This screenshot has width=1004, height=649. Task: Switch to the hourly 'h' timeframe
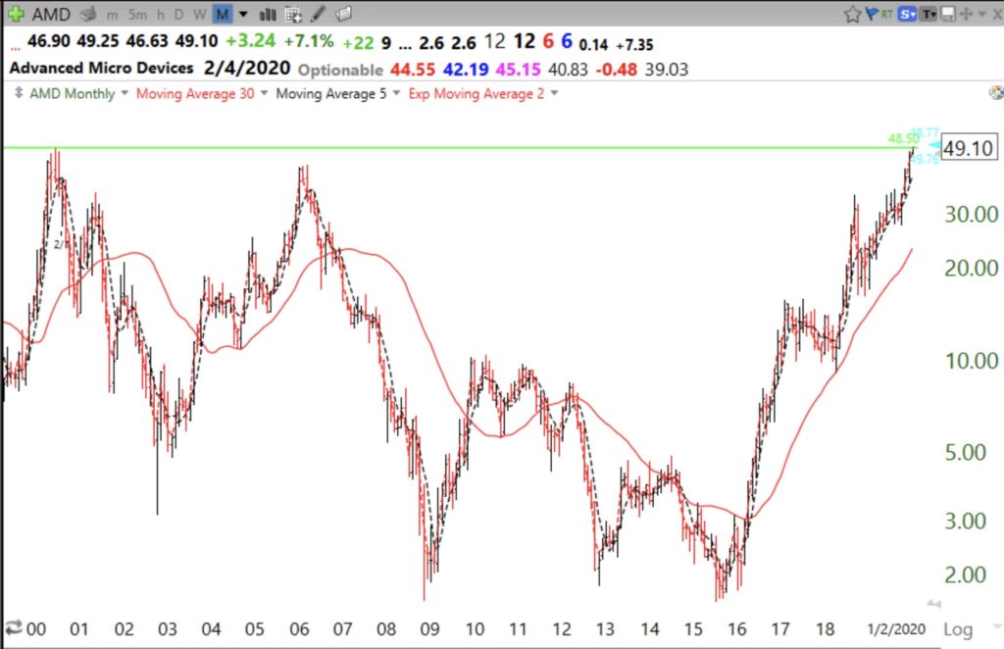[x=160, y=14]
